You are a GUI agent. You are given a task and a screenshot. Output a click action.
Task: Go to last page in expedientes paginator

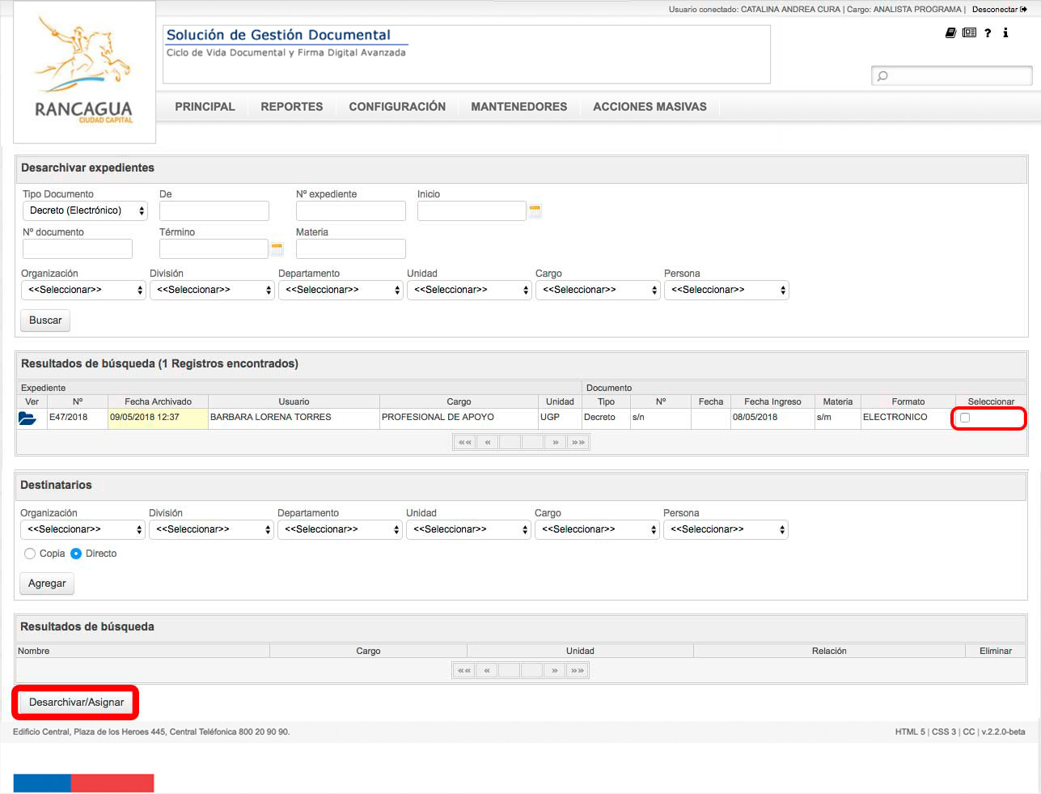578,442
